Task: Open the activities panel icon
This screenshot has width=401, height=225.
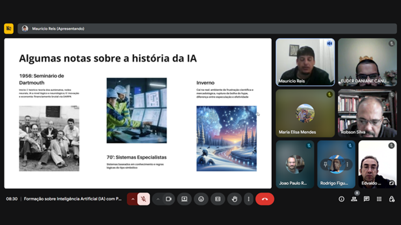Action: click(x=379, y=199)
